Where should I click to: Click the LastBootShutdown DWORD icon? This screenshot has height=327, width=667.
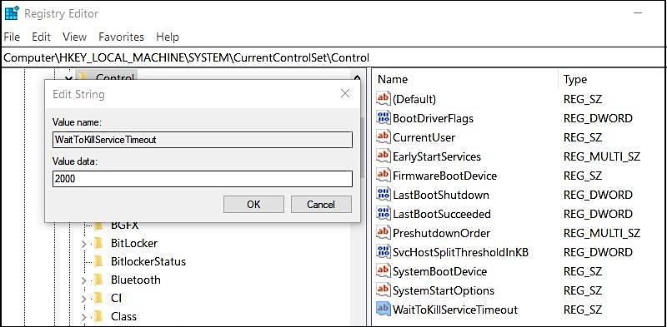[x=384, y=195]
